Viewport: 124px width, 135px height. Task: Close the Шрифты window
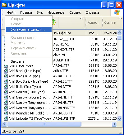click(x=119, y=5)
